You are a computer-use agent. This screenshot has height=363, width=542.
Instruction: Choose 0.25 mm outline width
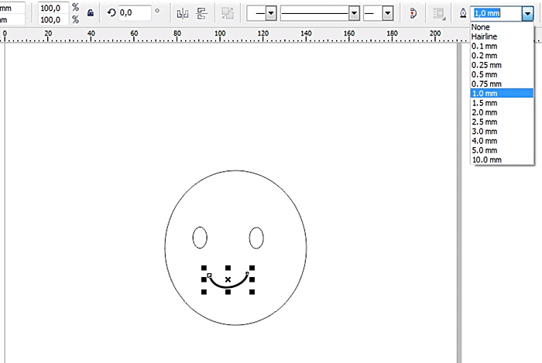[502, 65]
